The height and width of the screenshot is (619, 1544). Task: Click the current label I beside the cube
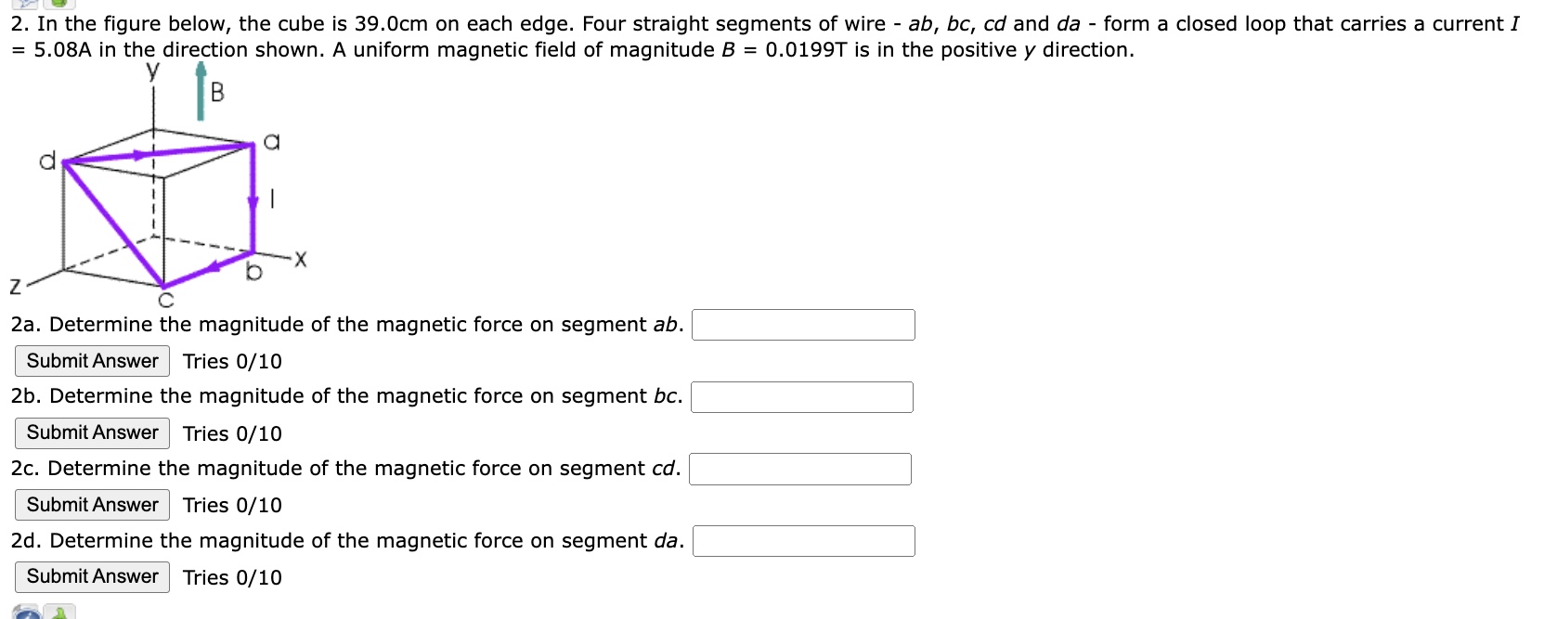click(x=271, y=199)
